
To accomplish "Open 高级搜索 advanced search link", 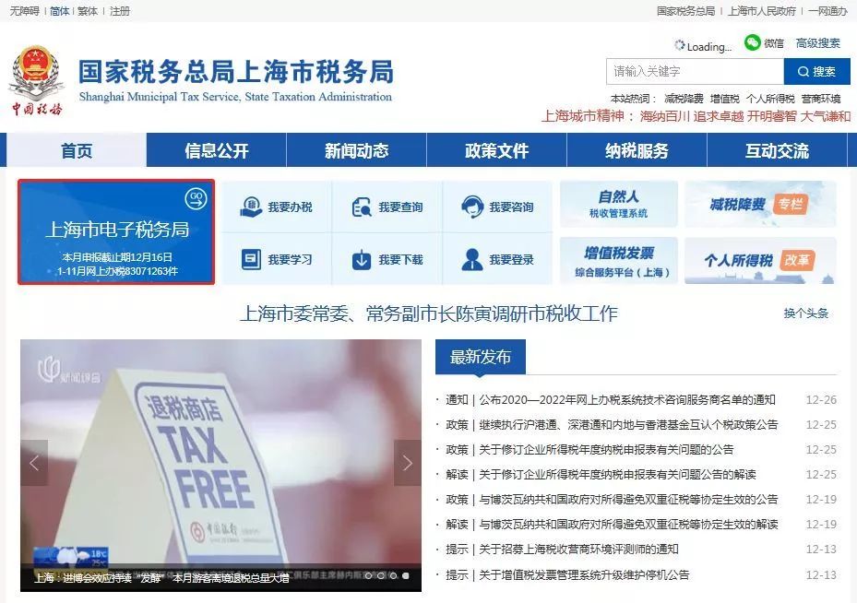I will [x=817, y=43].
